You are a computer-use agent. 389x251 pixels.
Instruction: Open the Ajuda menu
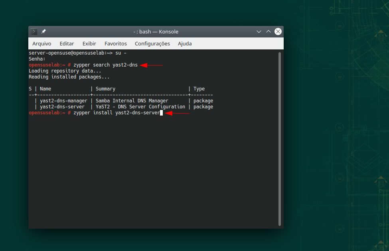185,43
